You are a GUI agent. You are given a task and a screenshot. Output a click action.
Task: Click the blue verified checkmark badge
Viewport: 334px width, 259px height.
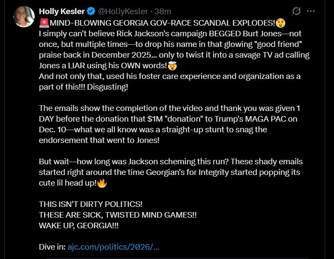point(91,11)
